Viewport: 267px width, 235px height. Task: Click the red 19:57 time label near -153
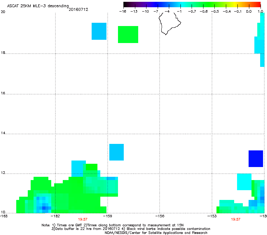tap(236, 219)
